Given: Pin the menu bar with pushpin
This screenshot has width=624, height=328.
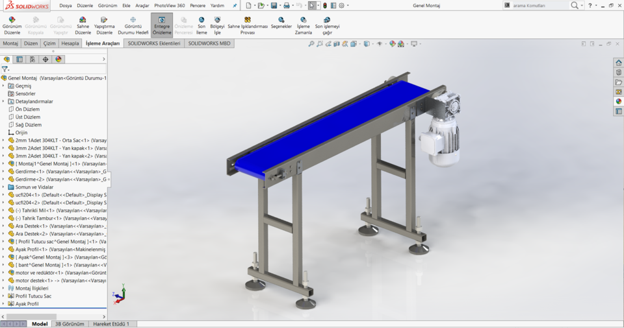Looking at the screenshot, I should click(x=235, y=6).
